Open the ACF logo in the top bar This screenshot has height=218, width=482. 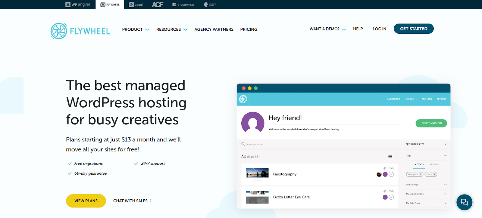[158, 5]
